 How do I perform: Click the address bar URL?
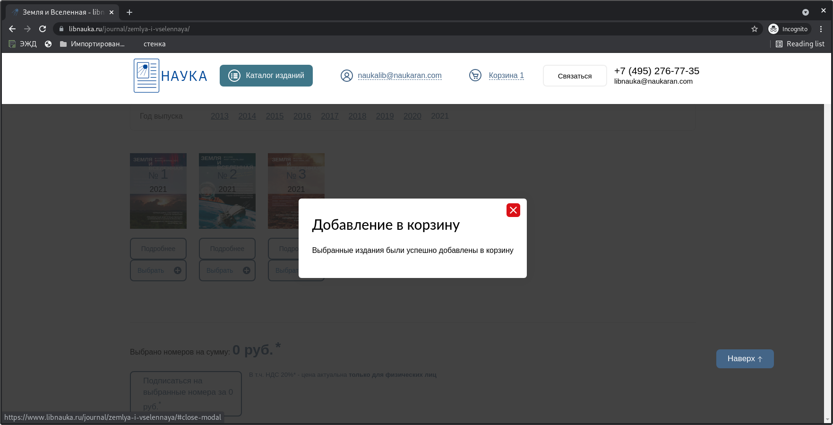129,29
